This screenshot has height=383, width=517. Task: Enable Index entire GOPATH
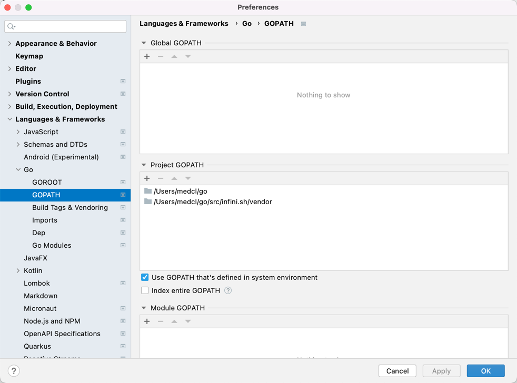point(144,290)
